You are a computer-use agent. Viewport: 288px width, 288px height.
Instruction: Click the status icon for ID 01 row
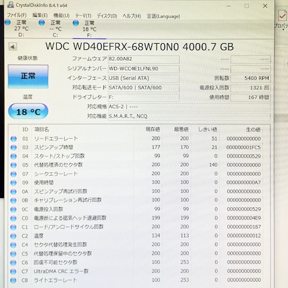(x=13, y=139)
